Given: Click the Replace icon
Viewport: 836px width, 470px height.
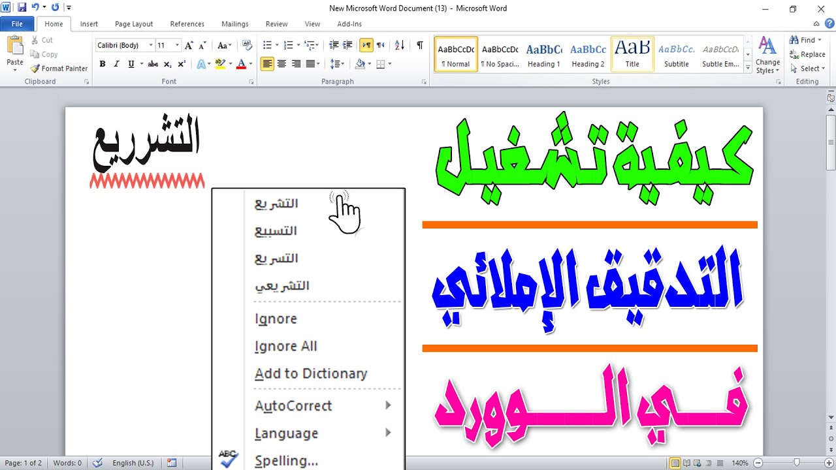Looking at the screenshot, I should (x=794, y=54).
